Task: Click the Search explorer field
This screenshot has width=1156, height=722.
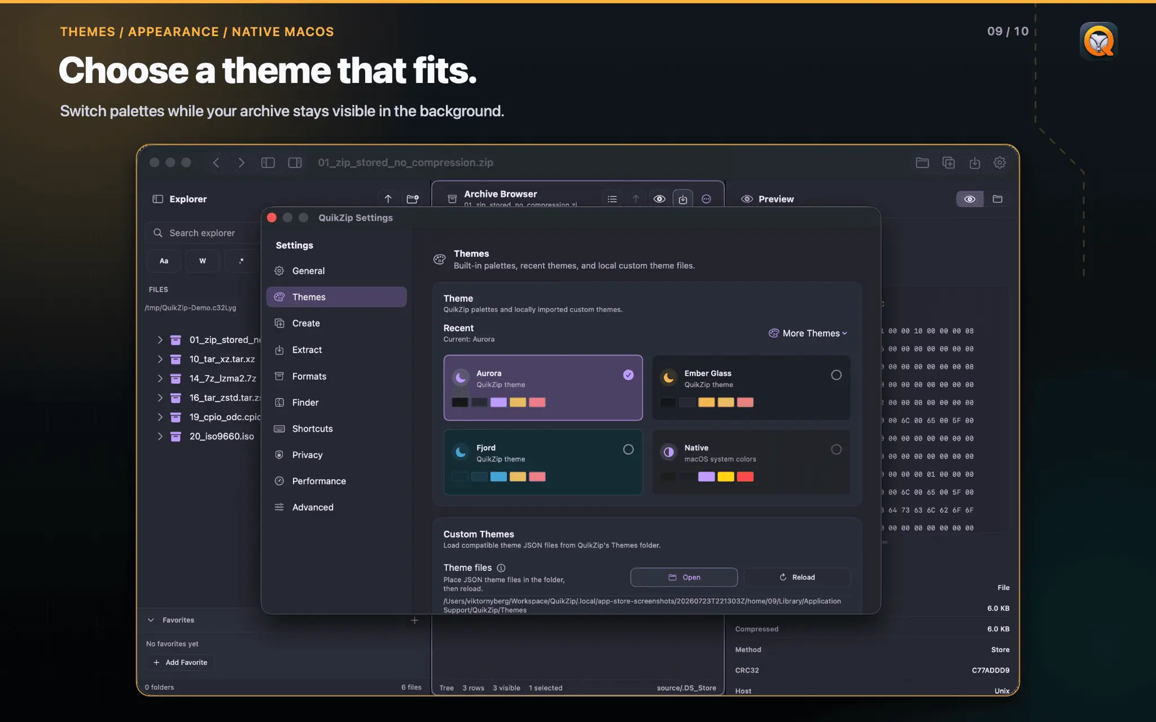Action: 203,233
